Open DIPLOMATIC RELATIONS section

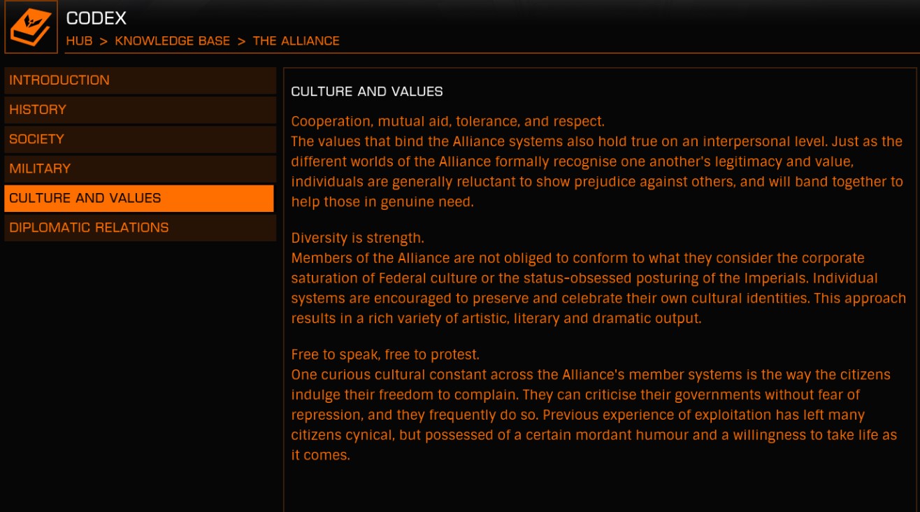[140, 227]
